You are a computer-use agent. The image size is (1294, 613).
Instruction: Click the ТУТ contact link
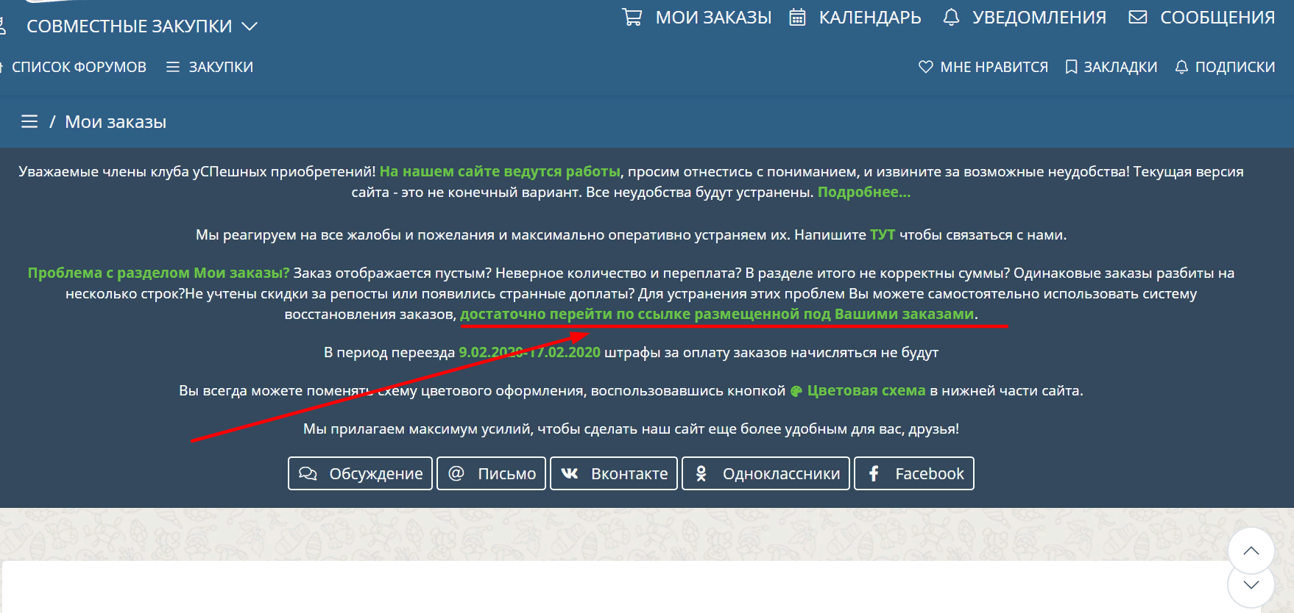coord(883,235)
